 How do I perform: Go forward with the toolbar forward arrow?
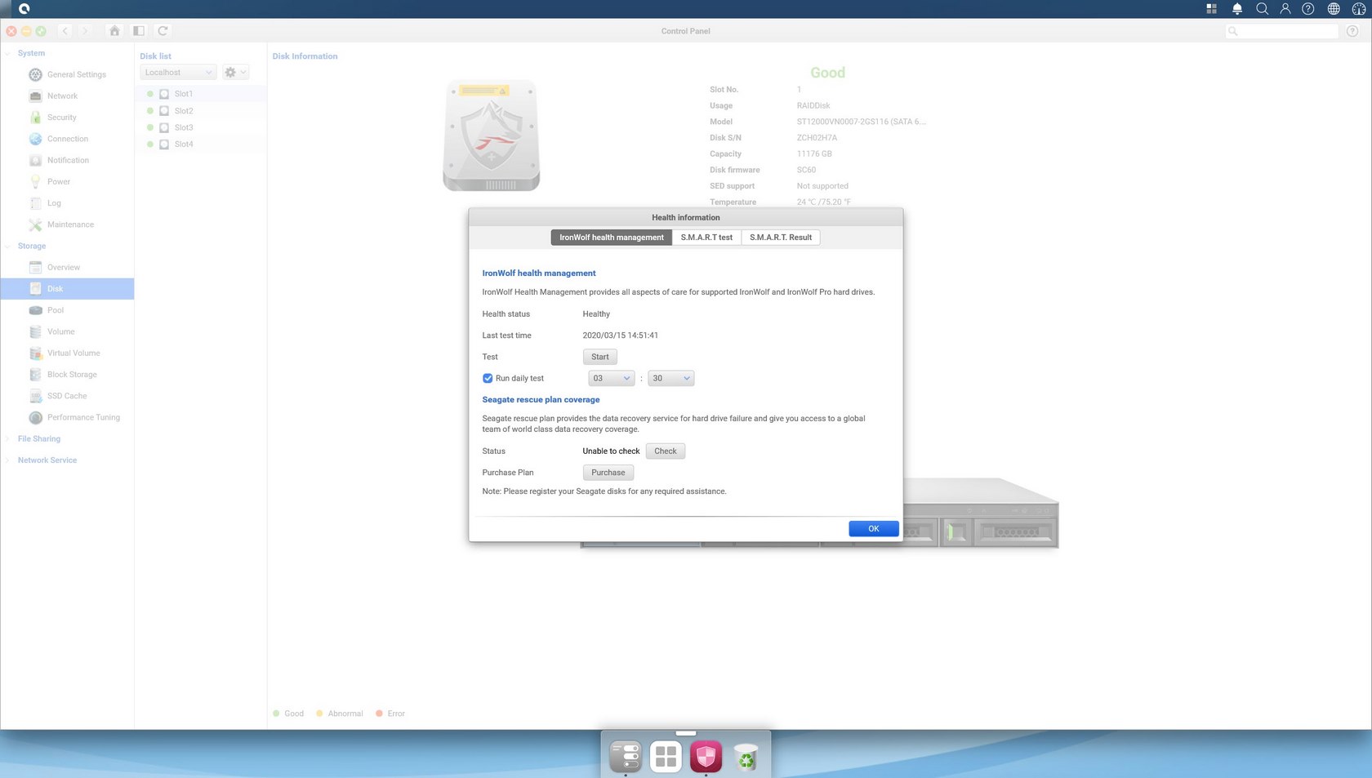pos(84,31)
